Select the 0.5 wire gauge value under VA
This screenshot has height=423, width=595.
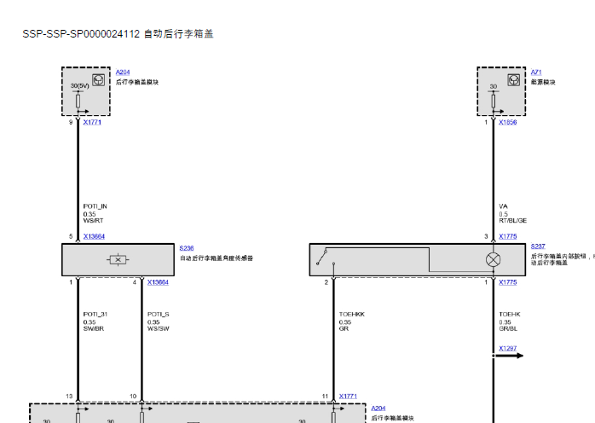(503, 214)
